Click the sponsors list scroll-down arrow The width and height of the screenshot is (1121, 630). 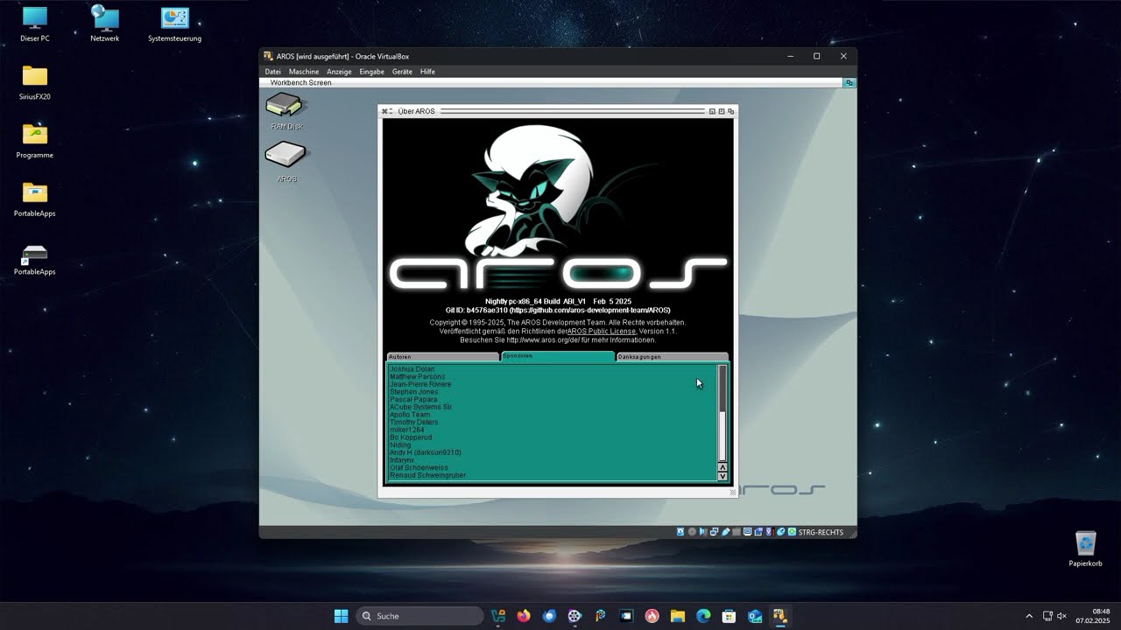click(723, 477)
